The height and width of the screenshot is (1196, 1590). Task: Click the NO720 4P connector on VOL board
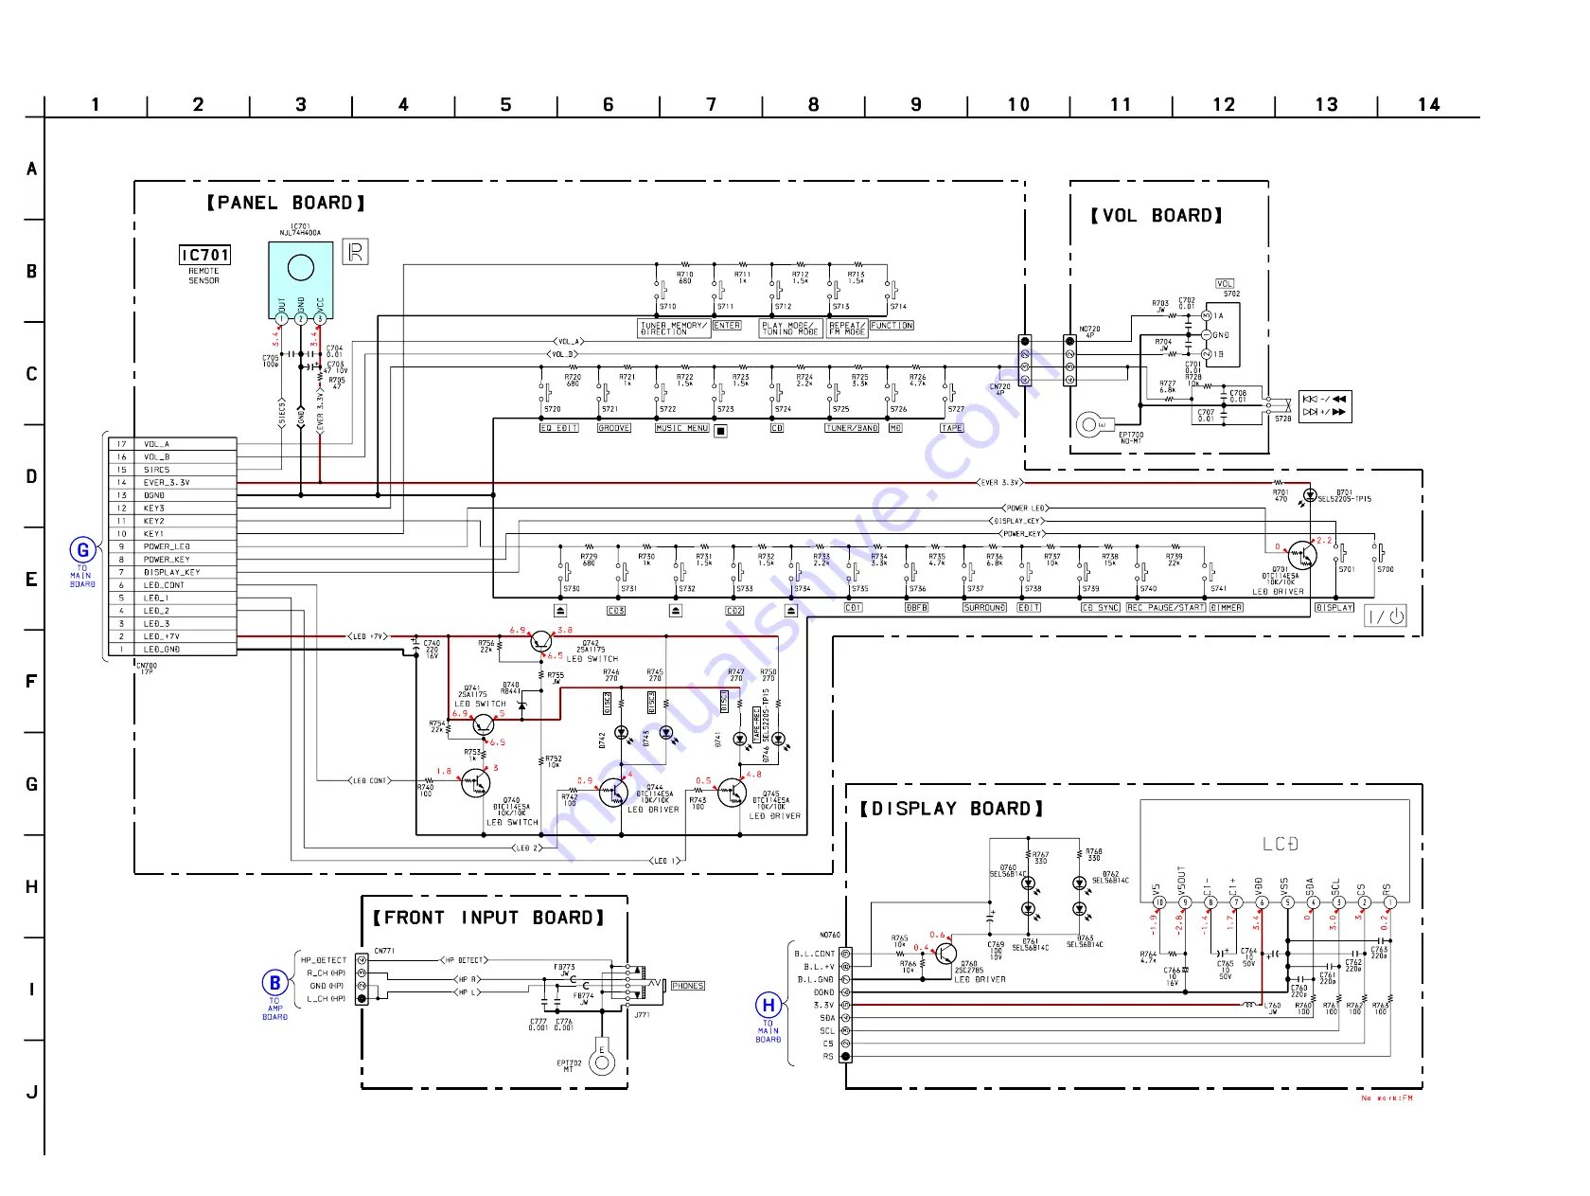(1070, 360)
